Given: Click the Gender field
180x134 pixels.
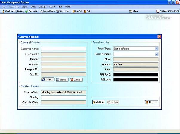Looking at the screenshot, I should point(64,59).
